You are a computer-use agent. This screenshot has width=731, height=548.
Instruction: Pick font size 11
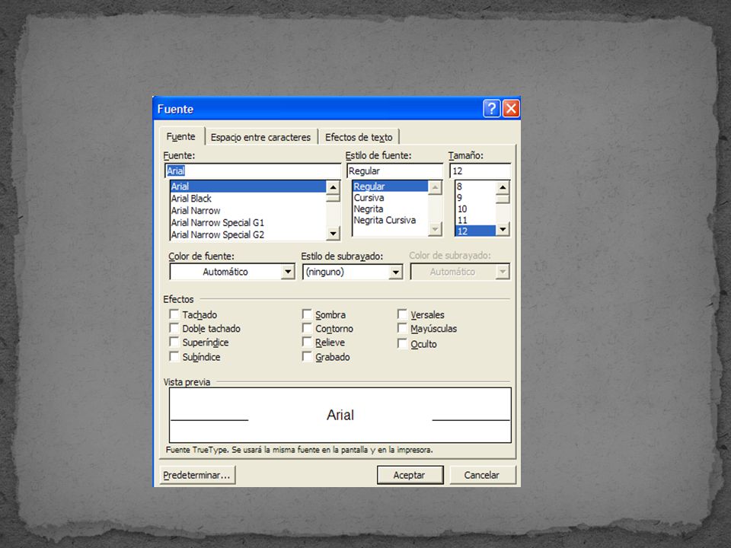(x=475, y=220)
